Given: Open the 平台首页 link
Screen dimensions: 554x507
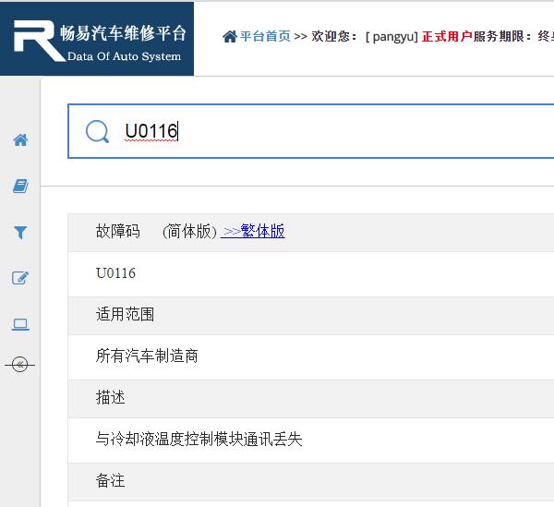Looking at the screenshot, I should (265, 36).
